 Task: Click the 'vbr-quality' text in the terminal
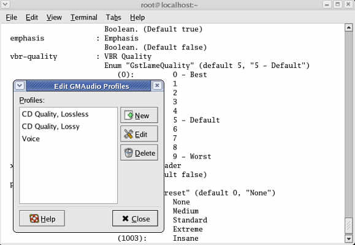(x=34, y=56)
